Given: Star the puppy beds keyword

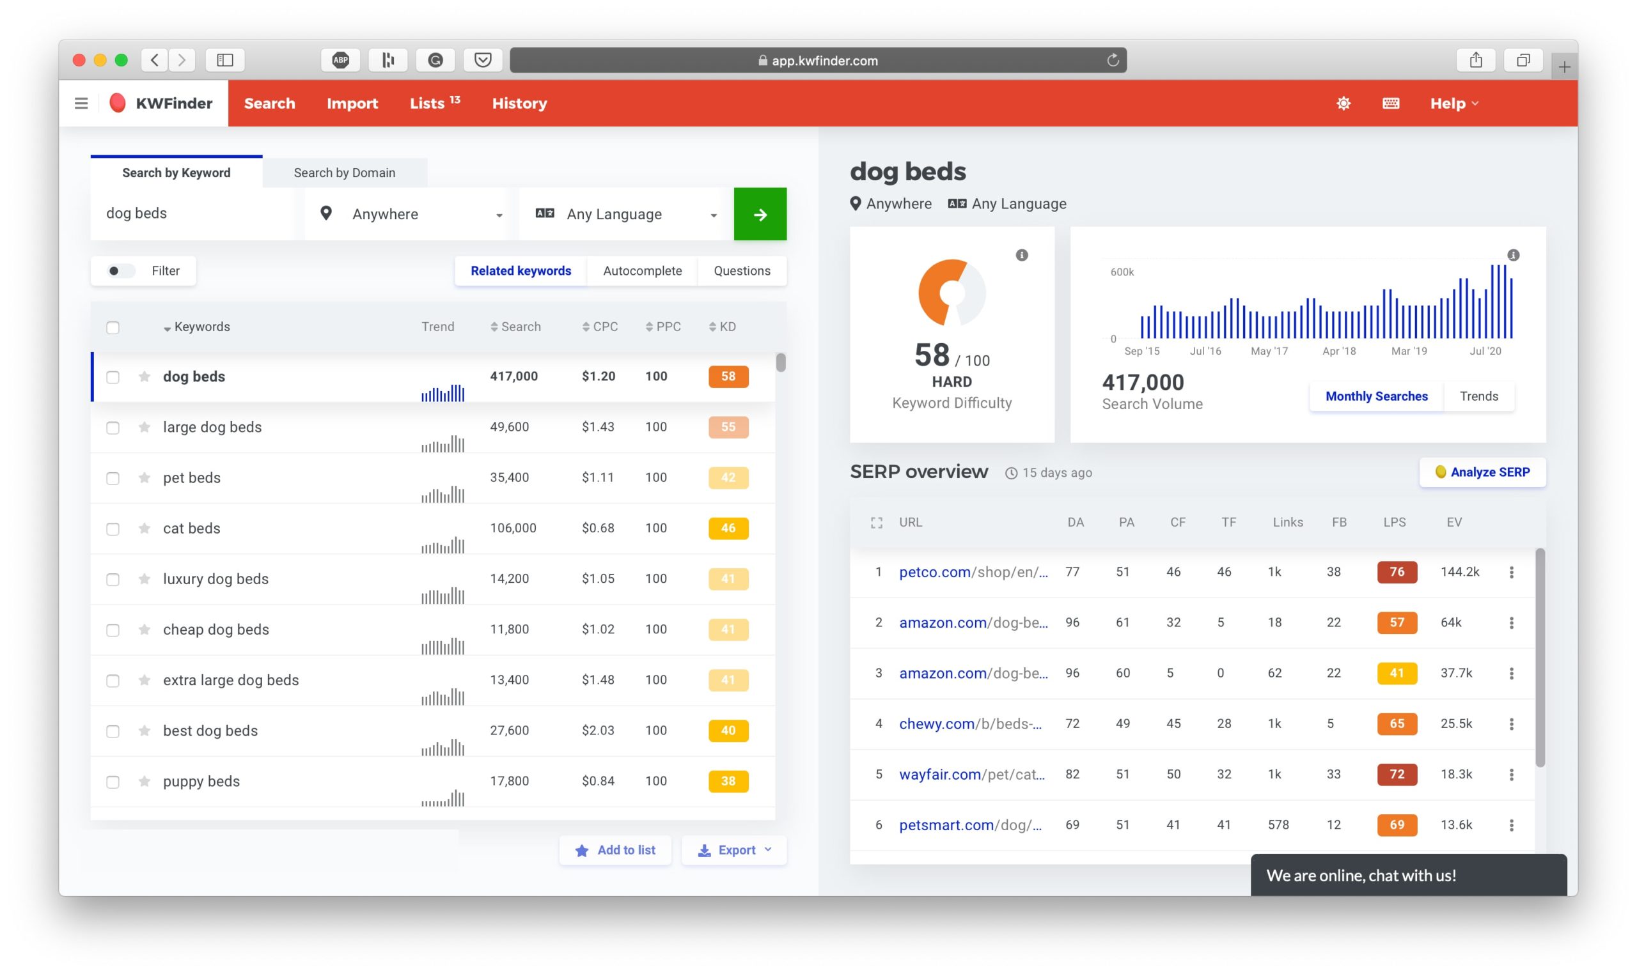Looking at the screenshot, I should click(x=145, y=781).
